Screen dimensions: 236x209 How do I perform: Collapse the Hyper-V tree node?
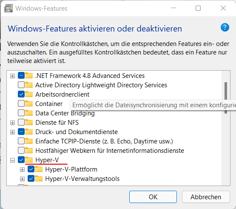click(12, 160)
